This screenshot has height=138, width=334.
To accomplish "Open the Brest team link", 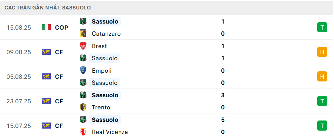I will coord(99,46).
